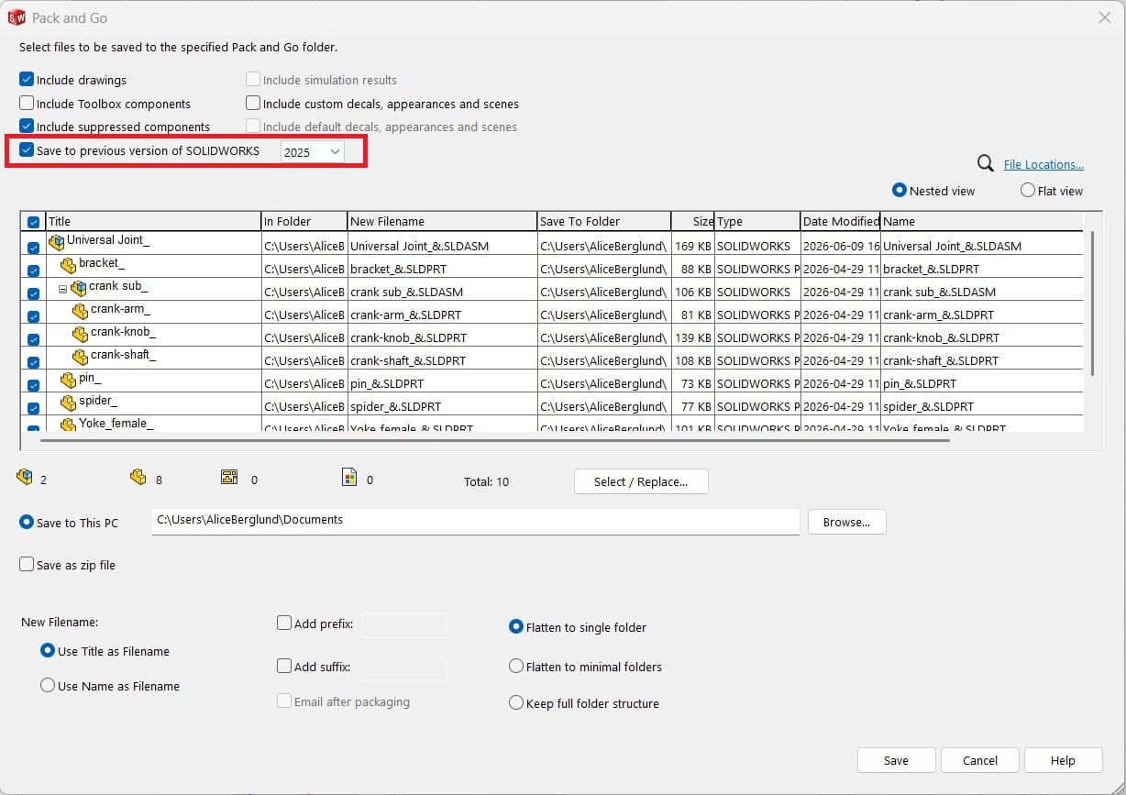The width and height of the screenshot is (1126, 795).
Task: Switch to Flat view
Action: coord(1028,190)
